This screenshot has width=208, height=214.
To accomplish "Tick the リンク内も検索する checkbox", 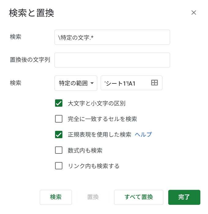I will pos(59,166).
